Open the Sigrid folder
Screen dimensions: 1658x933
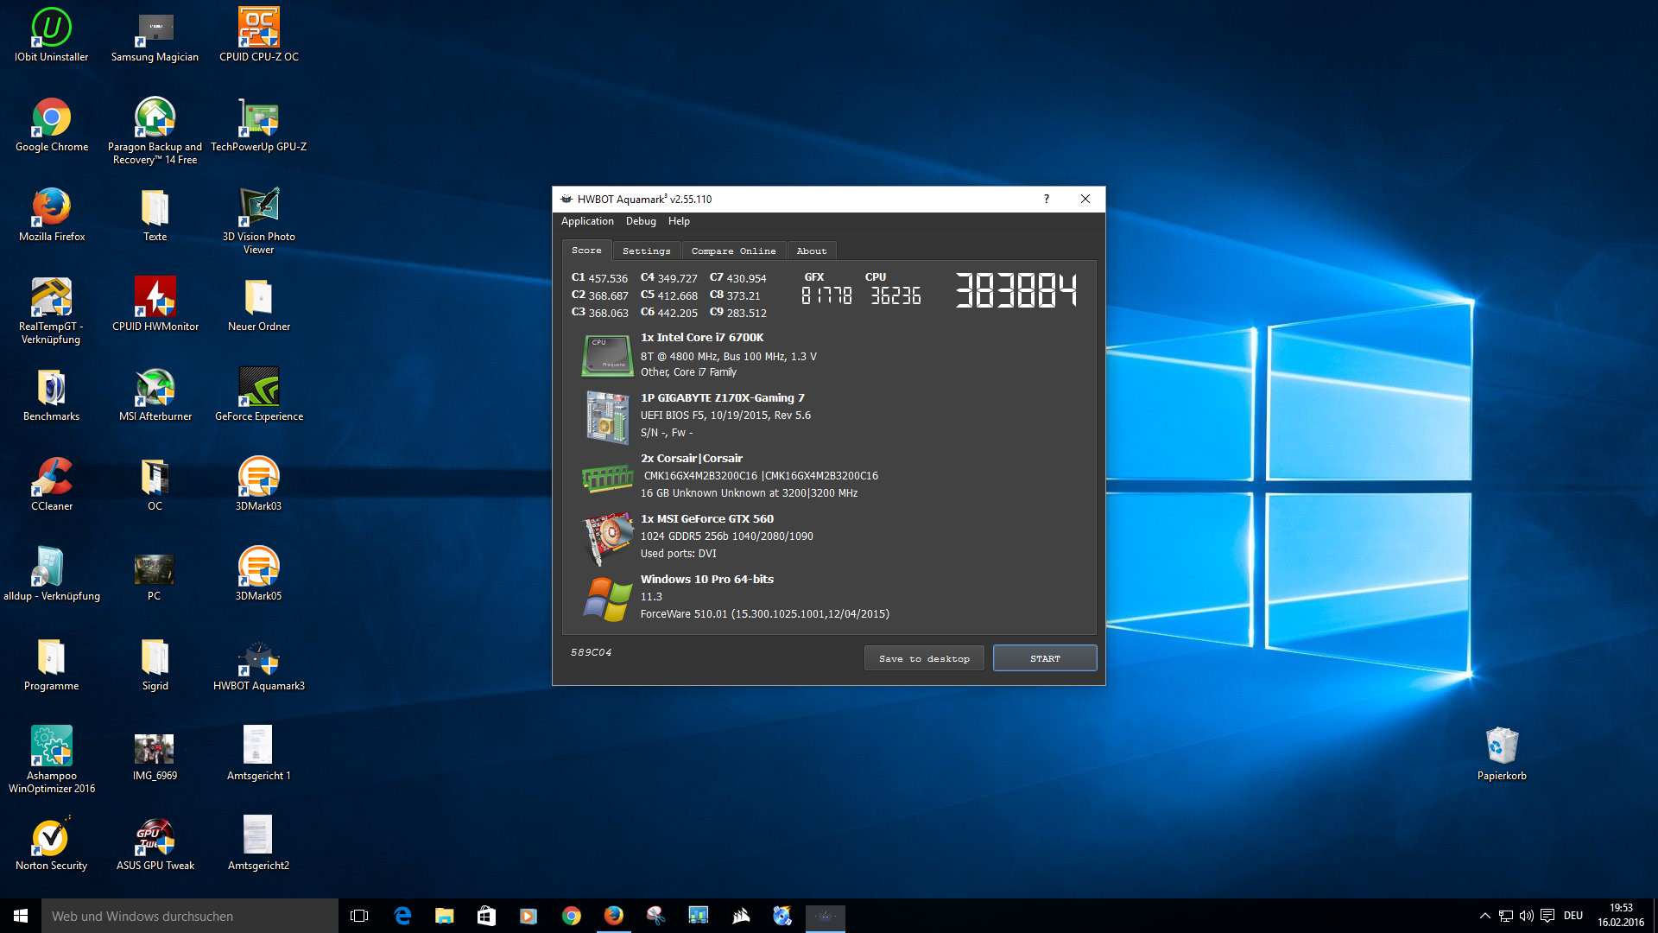[x=155, y=663]
